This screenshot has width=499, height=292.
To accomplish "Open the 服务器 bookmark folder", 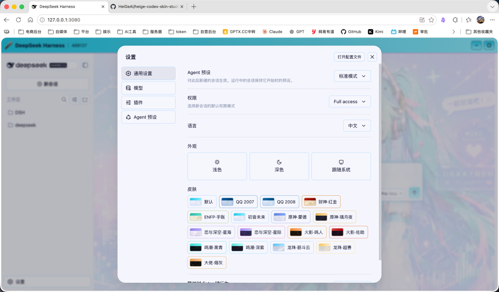I will point(152,31).
